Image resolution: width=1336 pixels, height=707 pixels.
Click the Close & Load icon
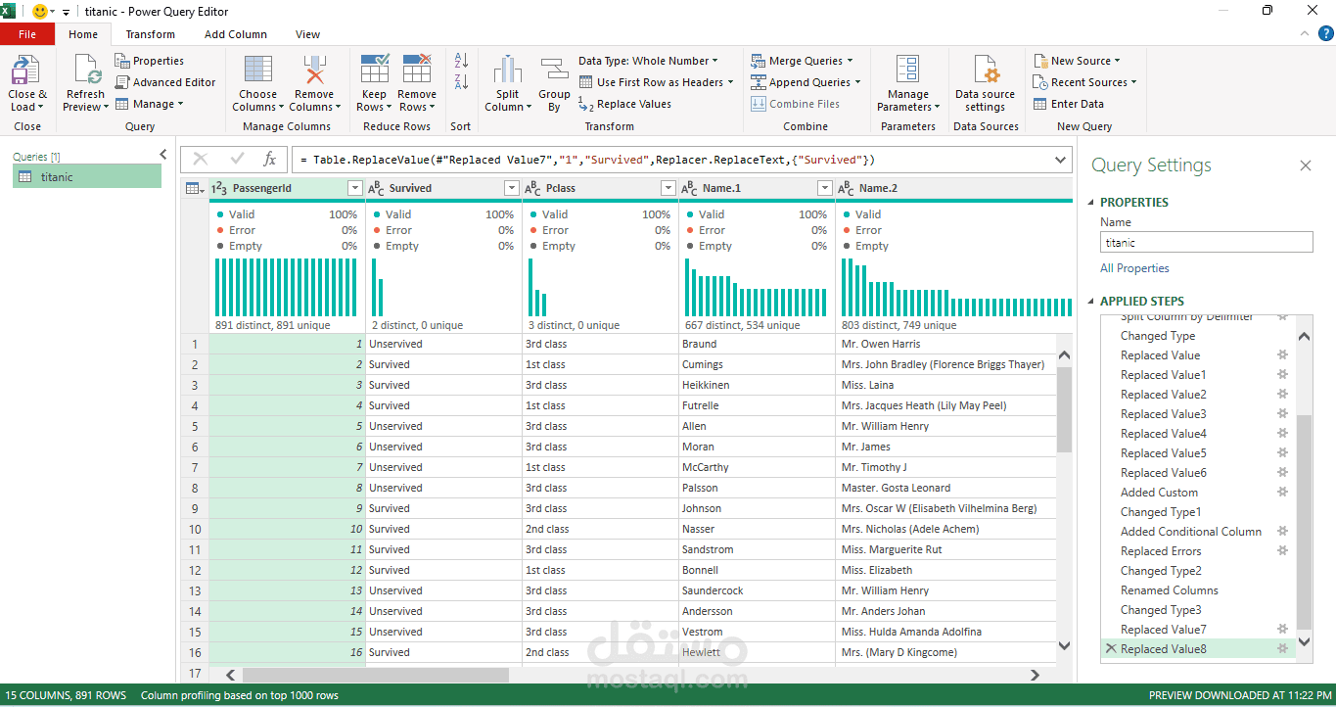pyautogui.click(x=25, y=71)
